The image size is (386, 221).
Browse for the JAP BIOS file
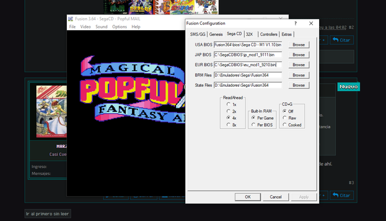point(299,55)
